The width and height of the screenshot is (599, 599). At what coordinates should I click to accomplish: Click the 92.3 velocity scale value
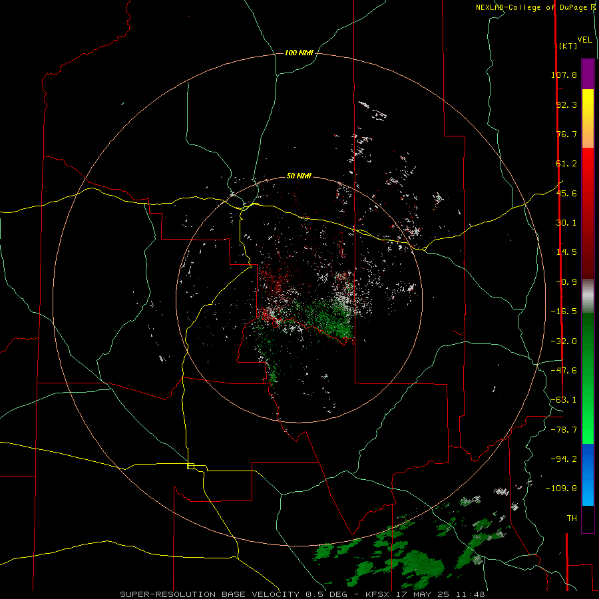(566, 104)
